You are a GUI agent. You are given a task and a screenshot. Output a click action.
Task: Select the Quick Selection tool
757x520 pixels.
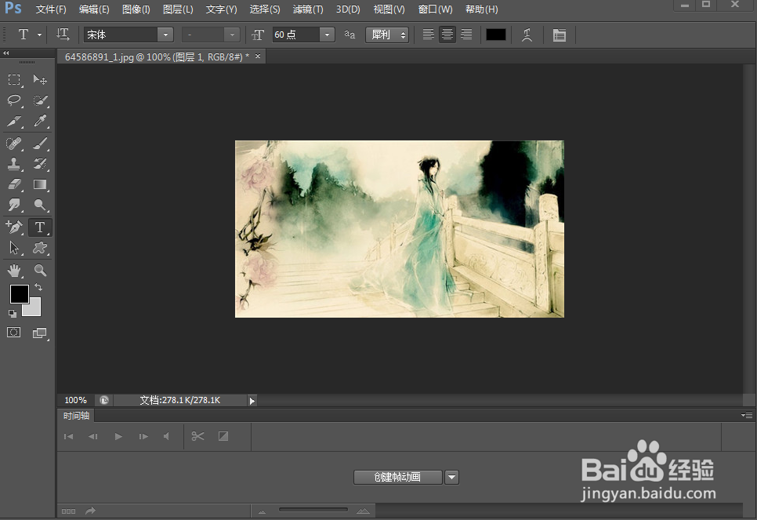point(40,100)
